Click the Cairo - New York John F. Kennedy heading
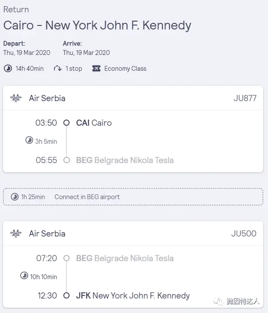Image resolution: width=268 pixels, height=313 pixels. point(97,25)
